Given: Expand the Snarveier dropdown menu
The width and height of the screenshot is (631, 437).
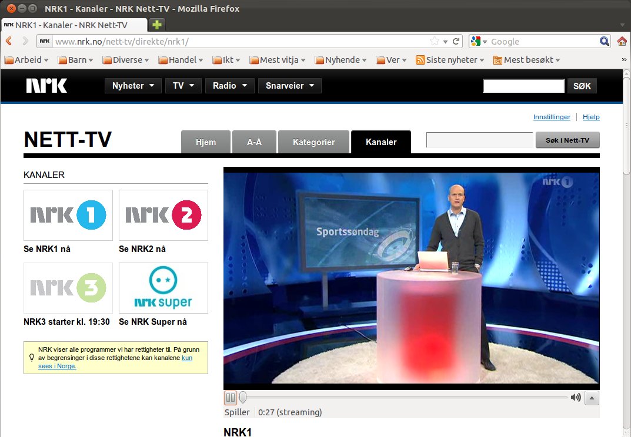Looking at the screenshot, I should pyautogui.click(x=289, y=86).
